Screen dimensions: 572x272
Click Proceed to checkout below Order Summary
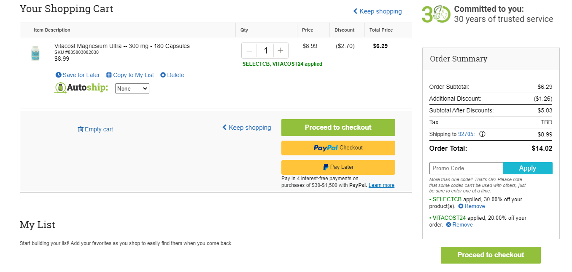[x=491, y=255]
